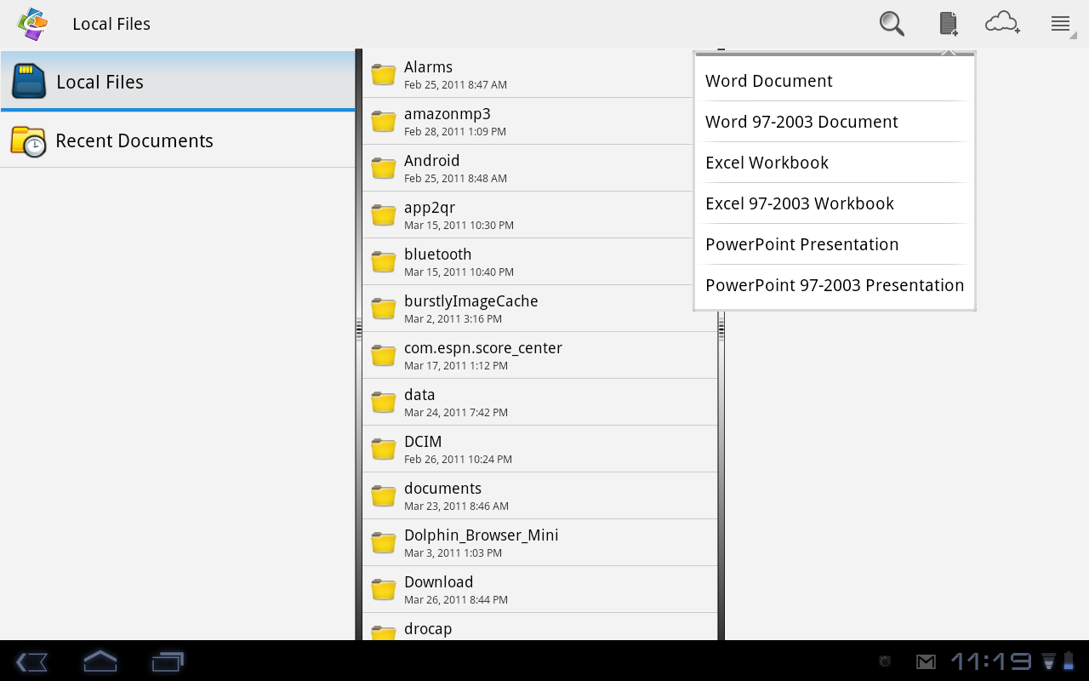Open the overflow menu icon
The image size is (1089, 681).
1060,24
